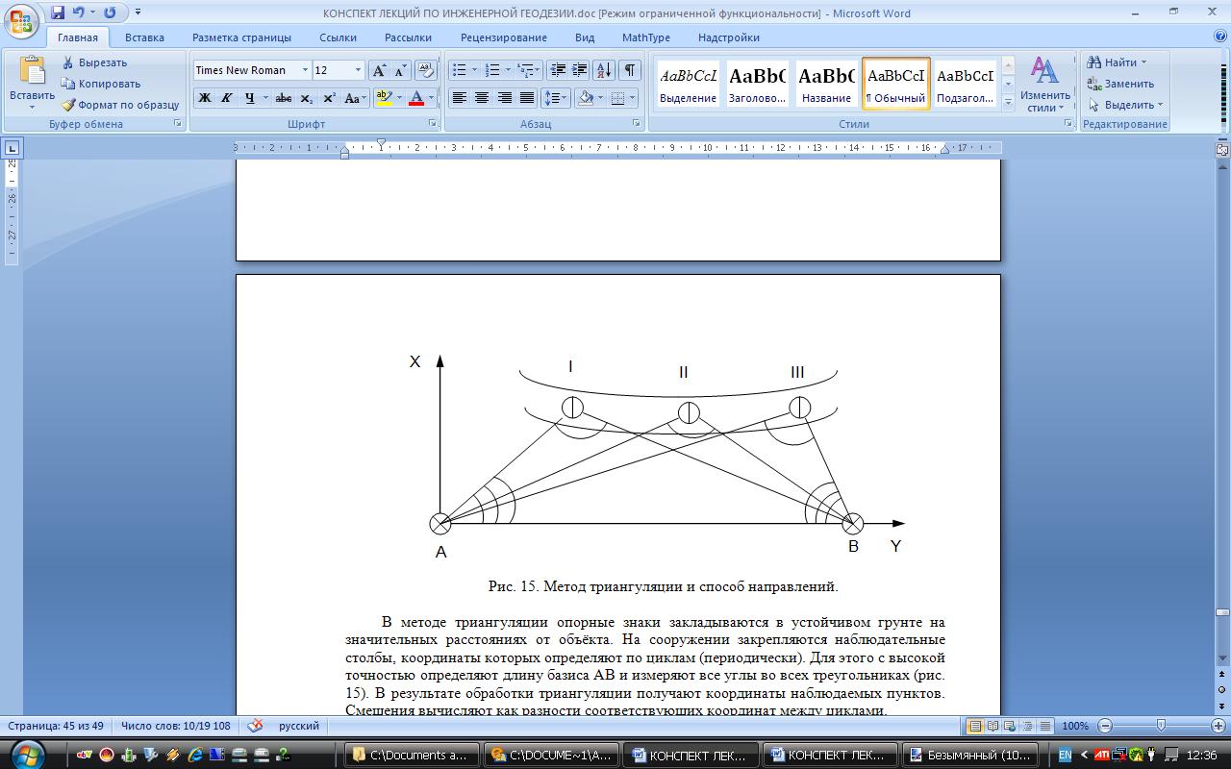
Task: Open font size 12 dropdown
Action: tap(358, 70)
